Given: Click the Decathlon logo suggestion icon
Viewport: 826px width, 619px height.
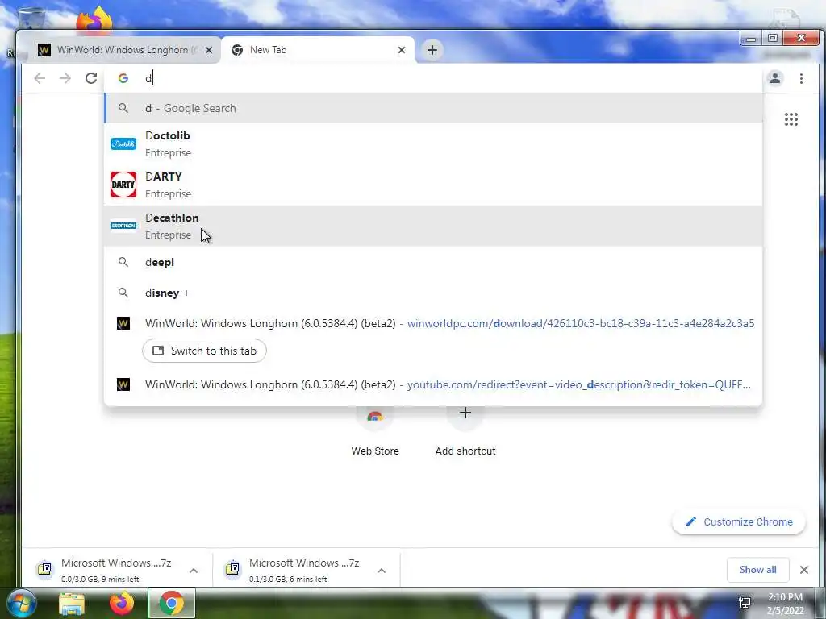Looking at the screenshot, I should 123,226.
